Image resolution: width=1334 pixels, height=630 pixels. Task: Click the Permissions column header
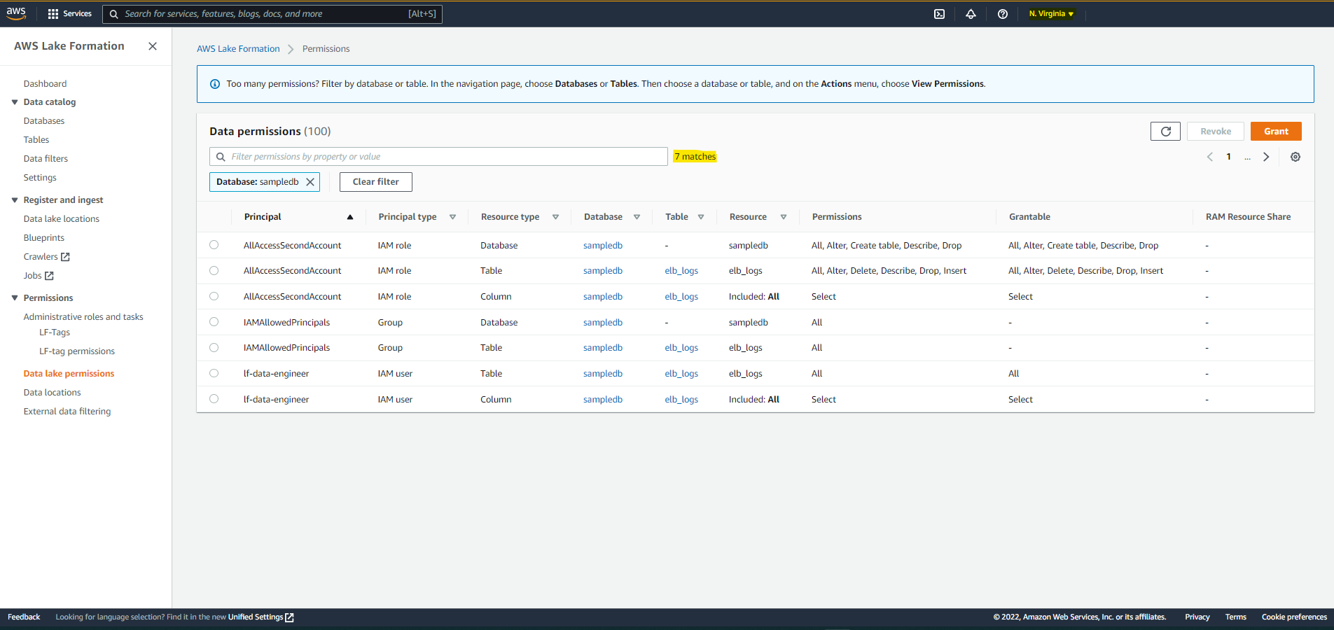coord(837,217)
